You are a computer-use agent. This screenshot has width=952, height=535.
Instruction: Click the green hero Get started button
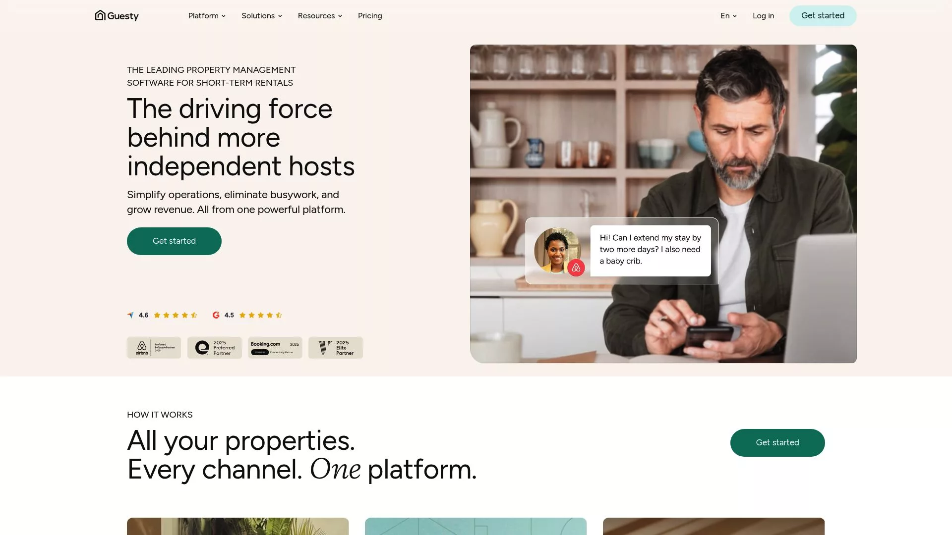click(174, 241)
